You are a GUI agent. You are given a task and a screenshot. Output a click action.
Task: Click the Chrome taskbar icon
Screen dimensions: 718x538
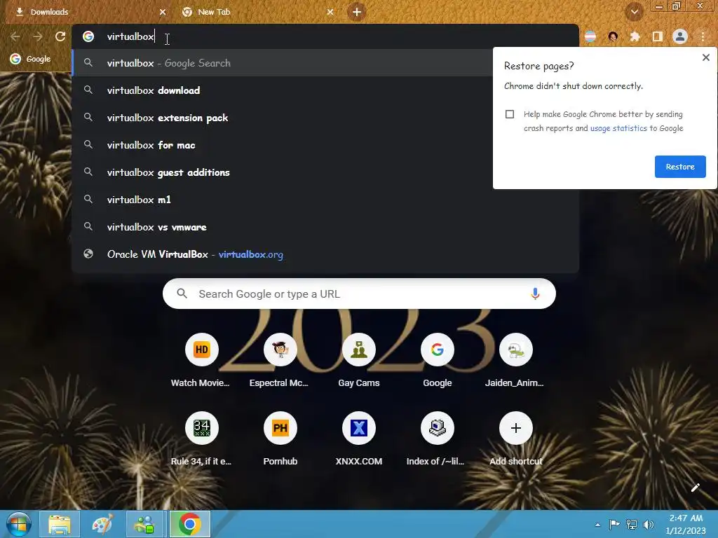[x=189, y=524]
